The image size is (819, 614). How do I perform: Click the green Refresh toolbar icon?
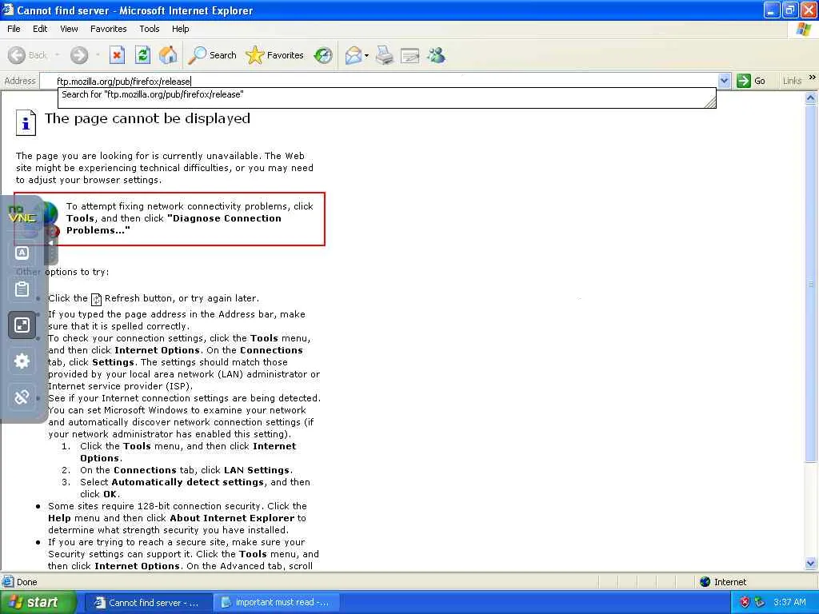tap(142, 55)
